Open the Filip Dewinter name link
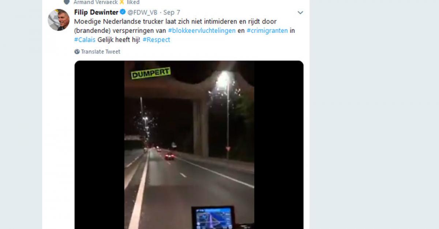This screenshot has width=439, height=229. click(x=96, y=12)
